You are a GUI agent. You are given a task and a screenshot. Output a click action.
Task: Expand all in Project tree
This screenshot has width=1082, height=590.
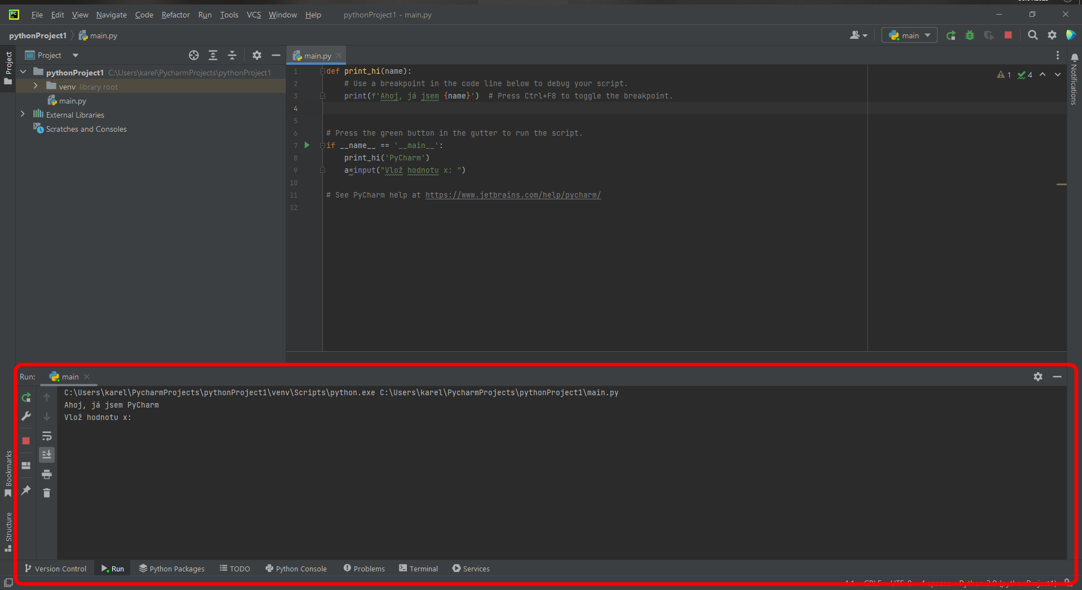[213, 55]
